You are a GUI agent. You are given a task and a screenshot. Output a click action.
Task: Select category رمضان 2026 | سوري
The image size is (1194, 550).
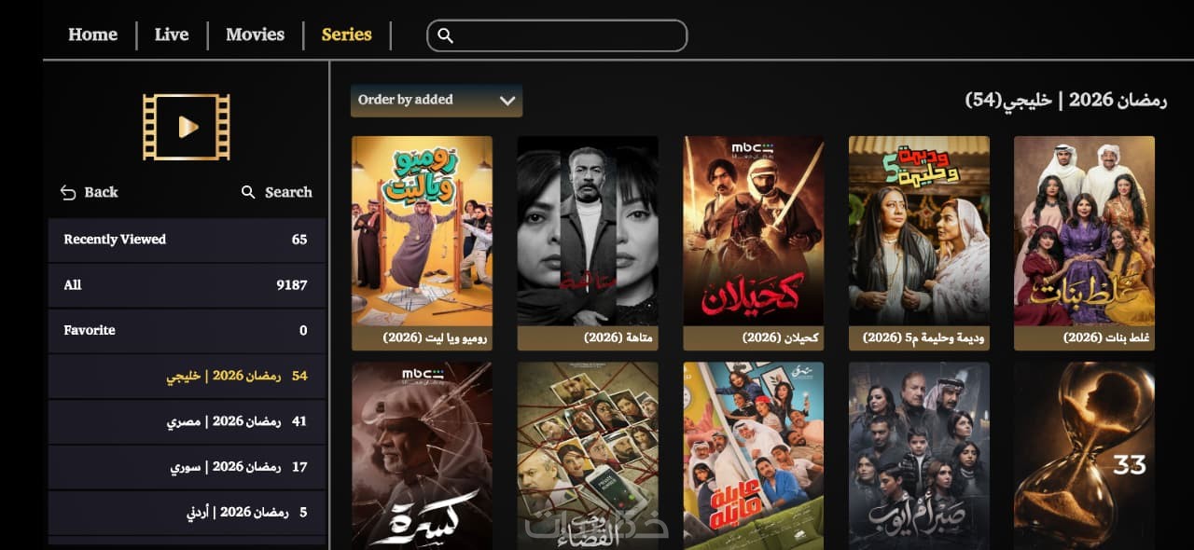[x=187, y=467]
